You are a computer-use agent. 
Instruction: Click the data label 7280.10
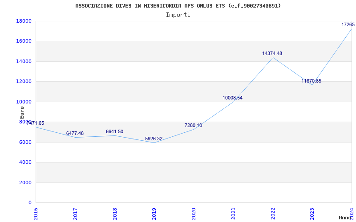pos(193,125)
